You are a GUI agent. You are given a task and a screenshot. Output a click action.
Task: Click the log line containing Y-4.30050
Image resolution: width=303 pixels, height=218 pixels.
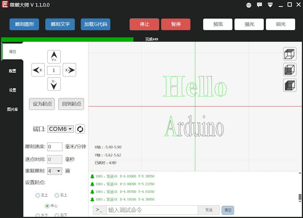coord(125,200)
